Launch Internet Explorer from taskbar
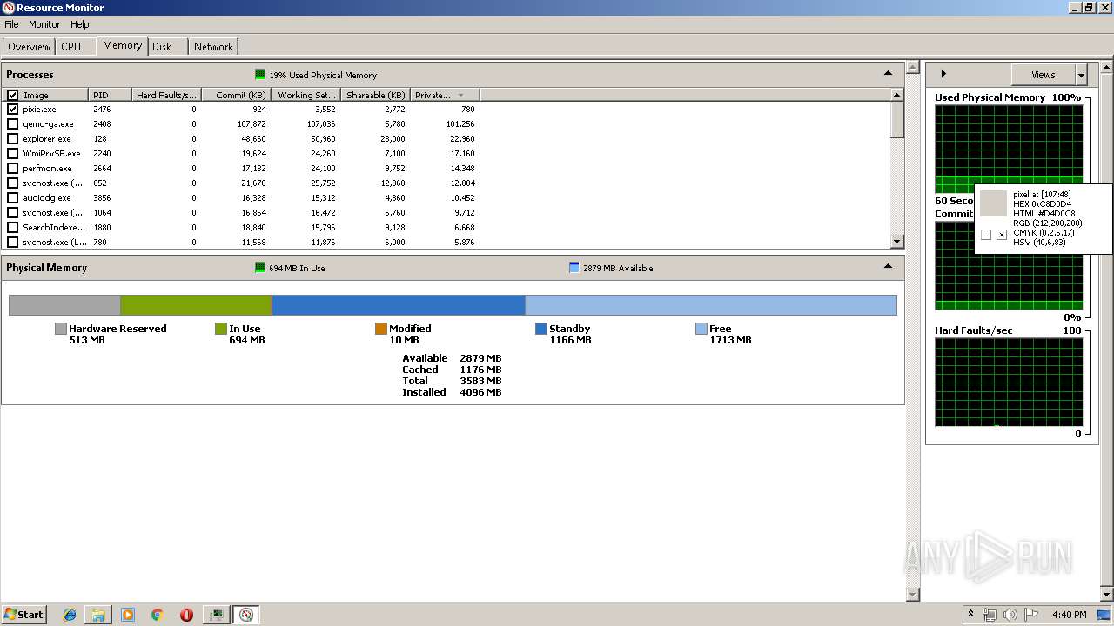The image size is (1114, 626). [x=70, y=615]
